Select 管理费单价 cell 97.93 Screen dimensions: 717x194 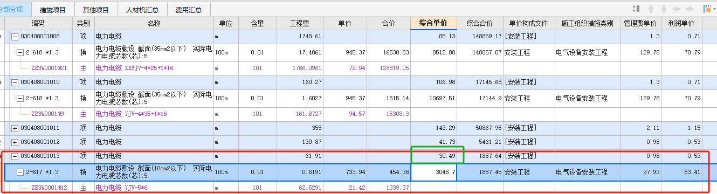pyautogui.click(x=640, y=172)
